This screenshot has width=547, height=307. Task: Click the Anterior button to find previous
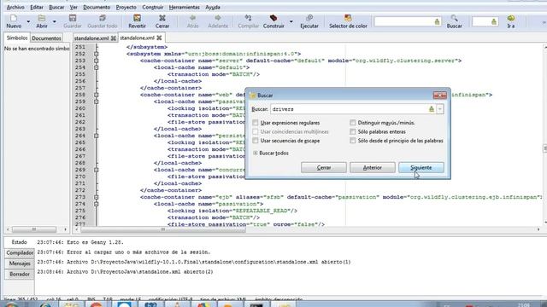click(x=373, y=168)
